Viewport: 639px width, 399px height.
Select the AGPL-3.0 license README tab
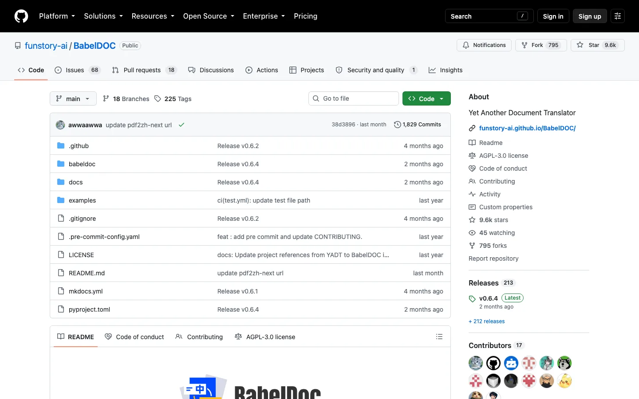tap(265, 337)
